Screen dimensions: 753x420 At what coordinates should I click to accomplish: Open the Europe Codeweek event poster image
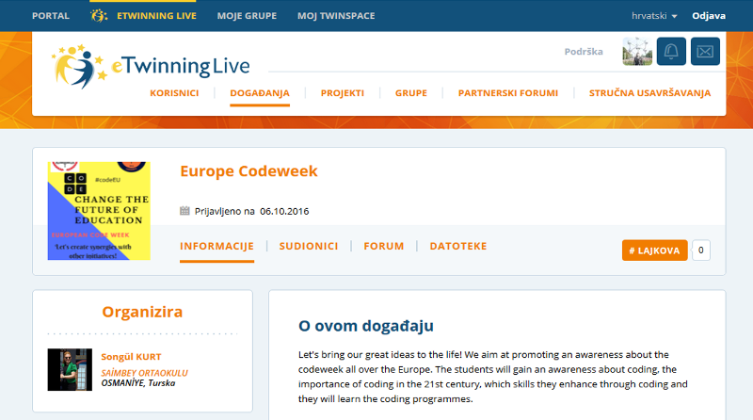click(99, 211)
